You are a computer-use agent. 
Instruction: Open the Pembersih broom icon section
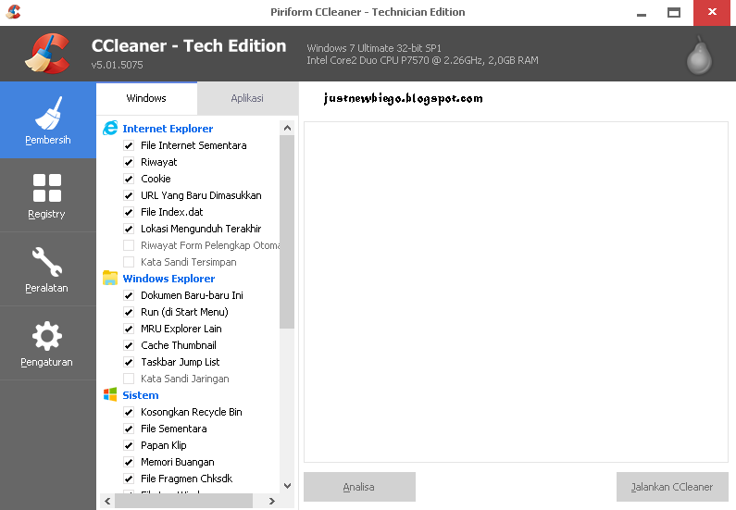[47, 120]
